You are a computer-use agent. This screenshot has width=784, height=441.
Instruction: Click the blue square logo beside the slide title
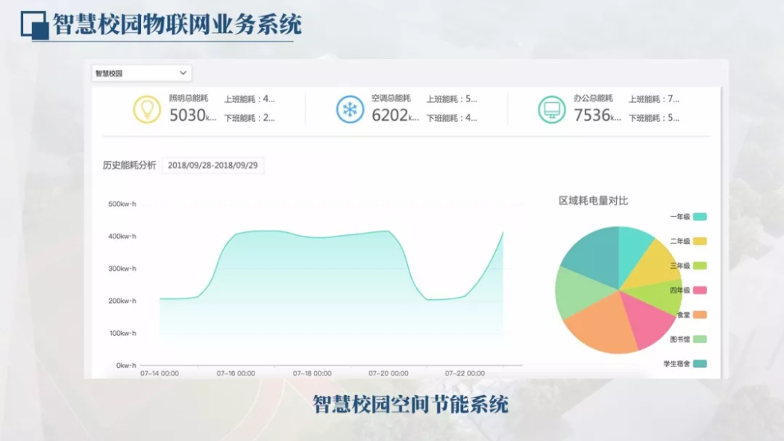tap(34, 25)
